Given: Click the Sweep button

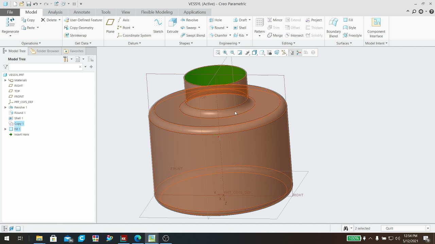Looking at the screenshot, I should [188, 28].
